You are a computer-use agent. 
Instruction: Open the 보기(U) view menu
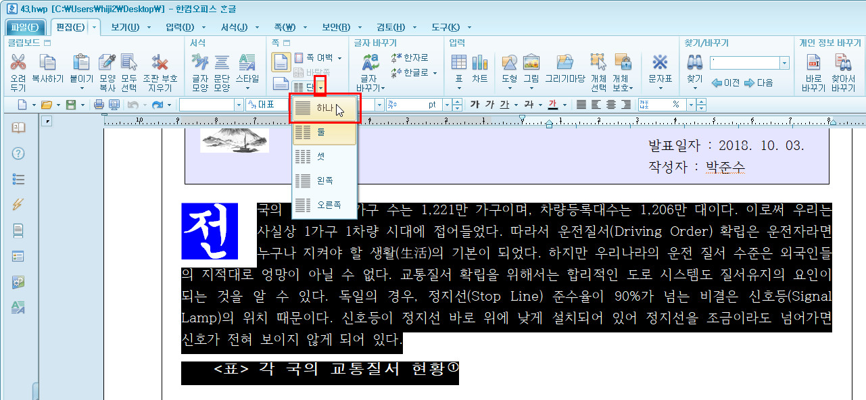point(124,27)
